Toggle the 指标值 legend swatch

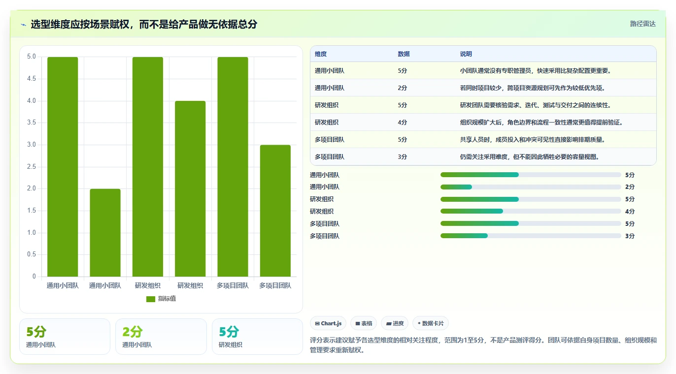point(151,299)
